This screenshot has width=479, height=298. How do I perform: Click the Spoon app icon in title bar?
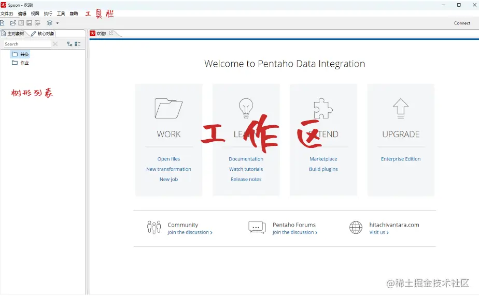coord(3,5)
